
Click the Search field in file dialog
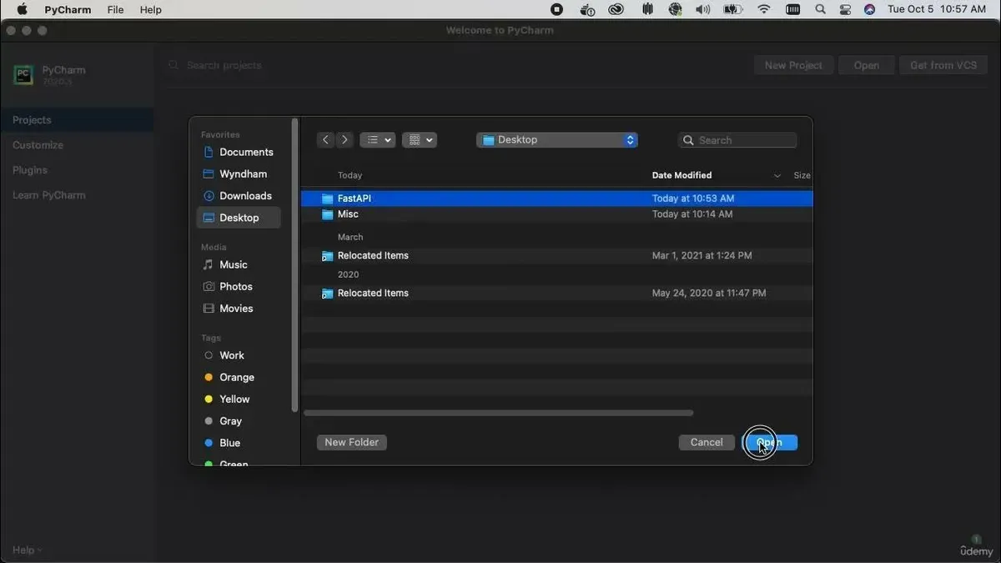pyautogui.click(x=737, y=140)
